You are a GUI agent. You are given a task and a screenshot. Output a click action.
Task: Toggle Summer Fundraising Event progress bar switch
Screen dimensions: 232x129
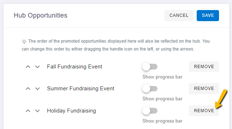[150, 89]
